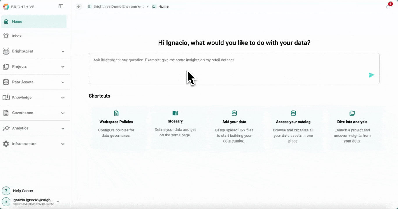Viewport: 398px width, 209px height.
Task: Click the Governance document icon
Action: click(x=6, y=113)
